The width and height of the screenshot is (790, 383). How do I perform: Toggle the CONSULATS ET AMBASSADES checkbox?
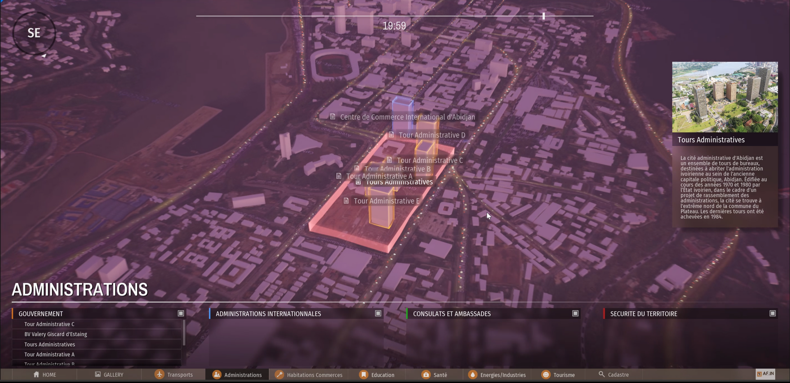coord(575,313)
